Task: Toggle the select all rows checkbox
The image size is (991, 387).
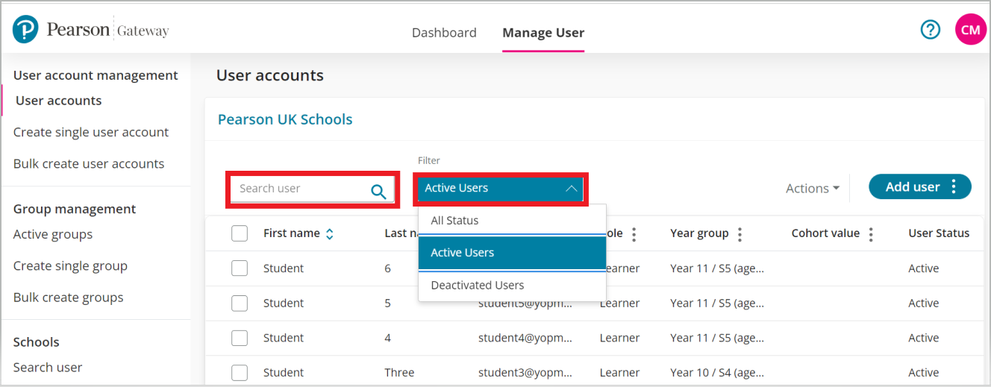Action: [240, 233]
